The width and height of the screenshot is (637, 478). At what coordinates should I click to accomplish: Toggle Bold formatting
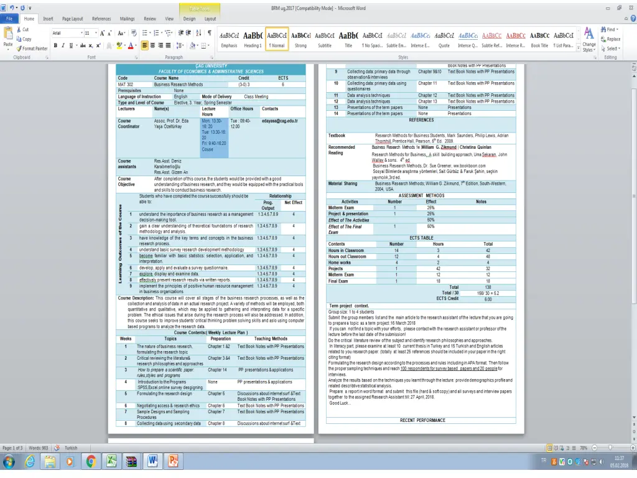(55, 45)
